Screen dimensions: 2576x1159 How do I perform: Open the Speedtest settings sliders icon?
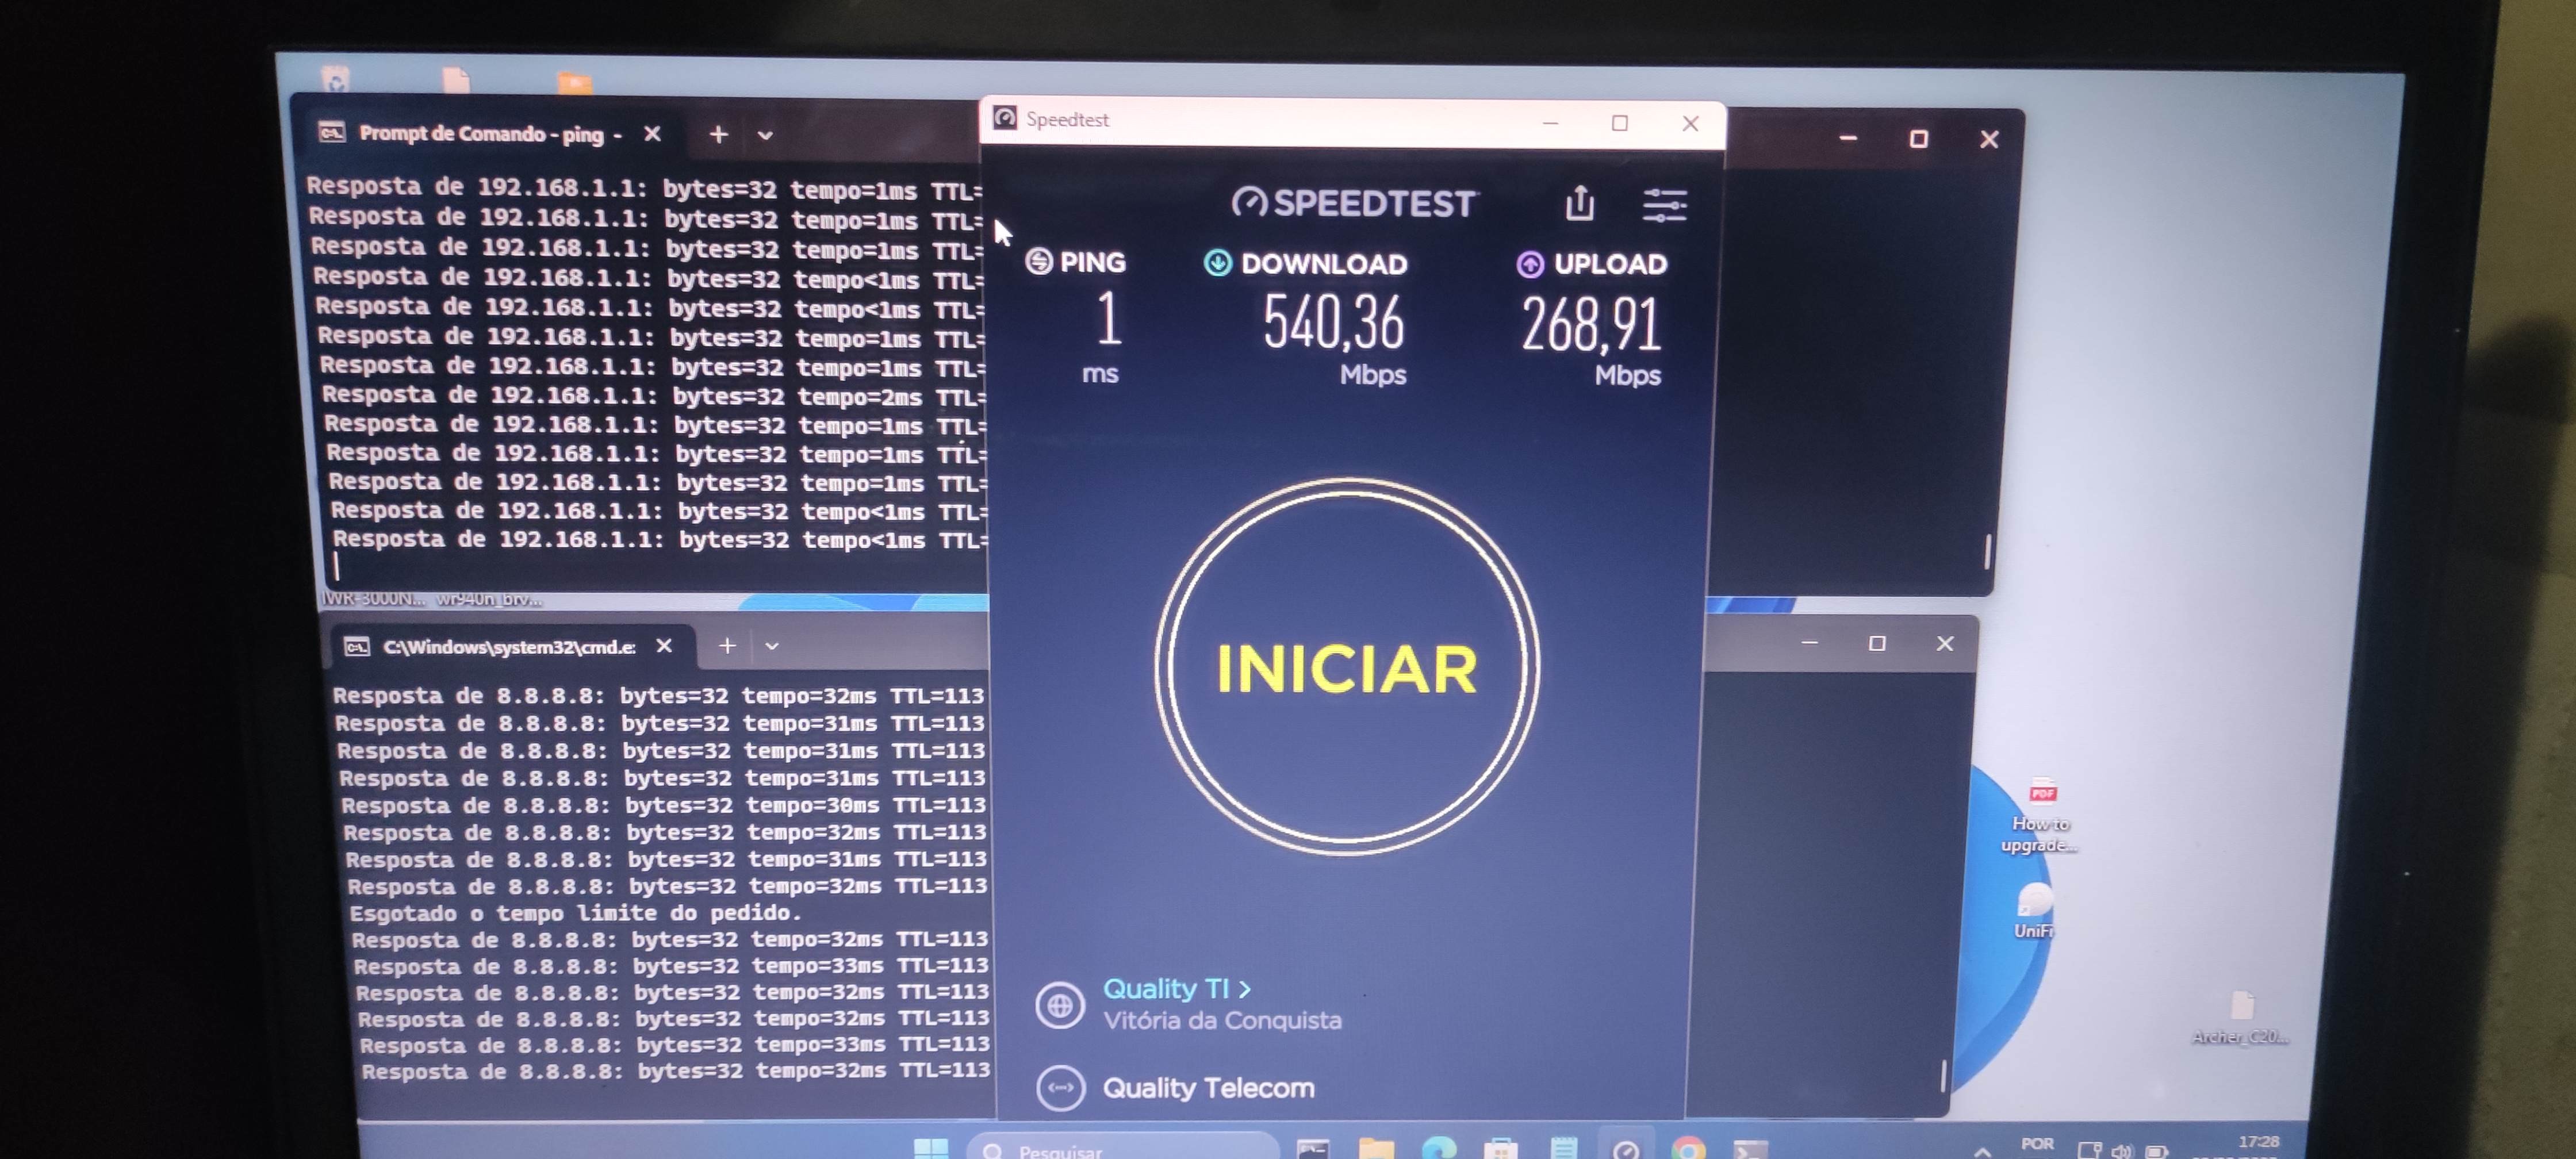coord(1664,205)
